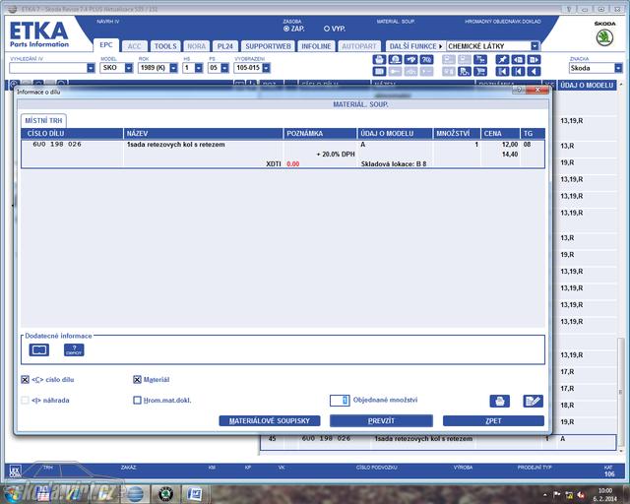Select part number 6U0 198 026 in the dialog
Screen dimensions: 630x504
click(57, 144)
